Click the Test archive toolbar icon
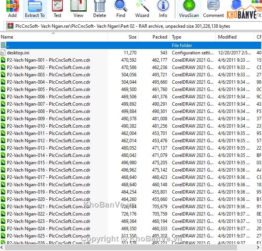This screenshot has width=262, height=251. point(57,6)
